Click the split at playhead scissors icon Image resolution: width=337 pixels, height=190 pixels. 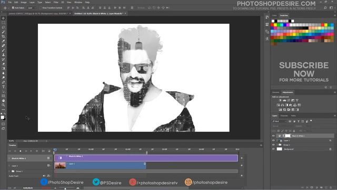(x=43, y=151)
